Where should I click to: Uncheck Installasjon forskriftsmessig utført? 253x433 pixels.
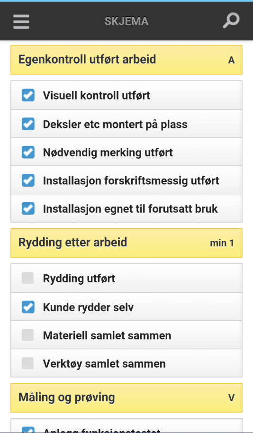pos(28,180)
